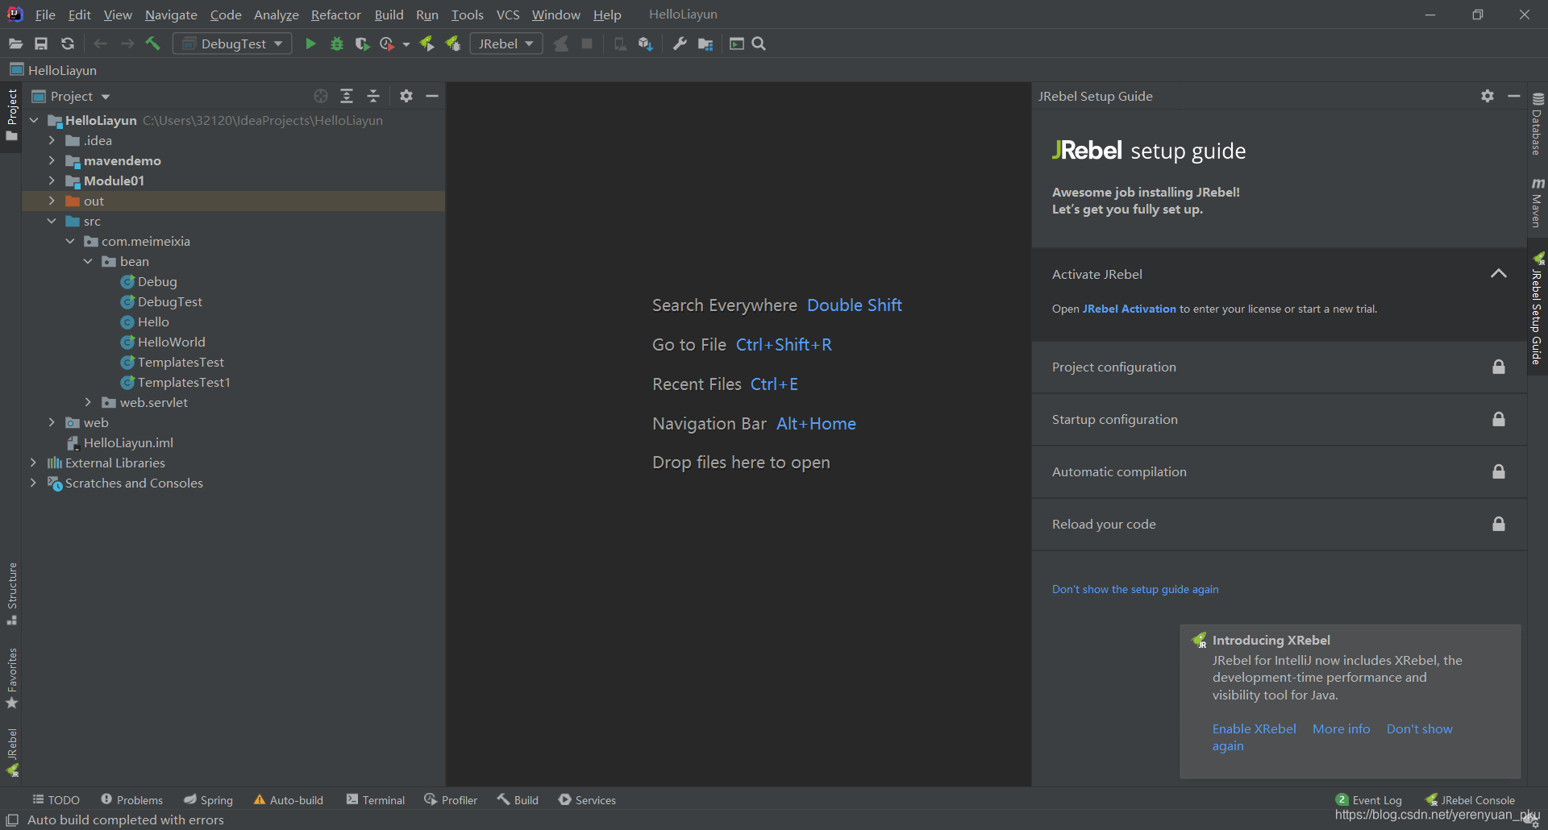The height and width of the screenshot is (830, 1548).
Task: Open profiler run options dropdown arrow
Action: (x=406, y=44)
